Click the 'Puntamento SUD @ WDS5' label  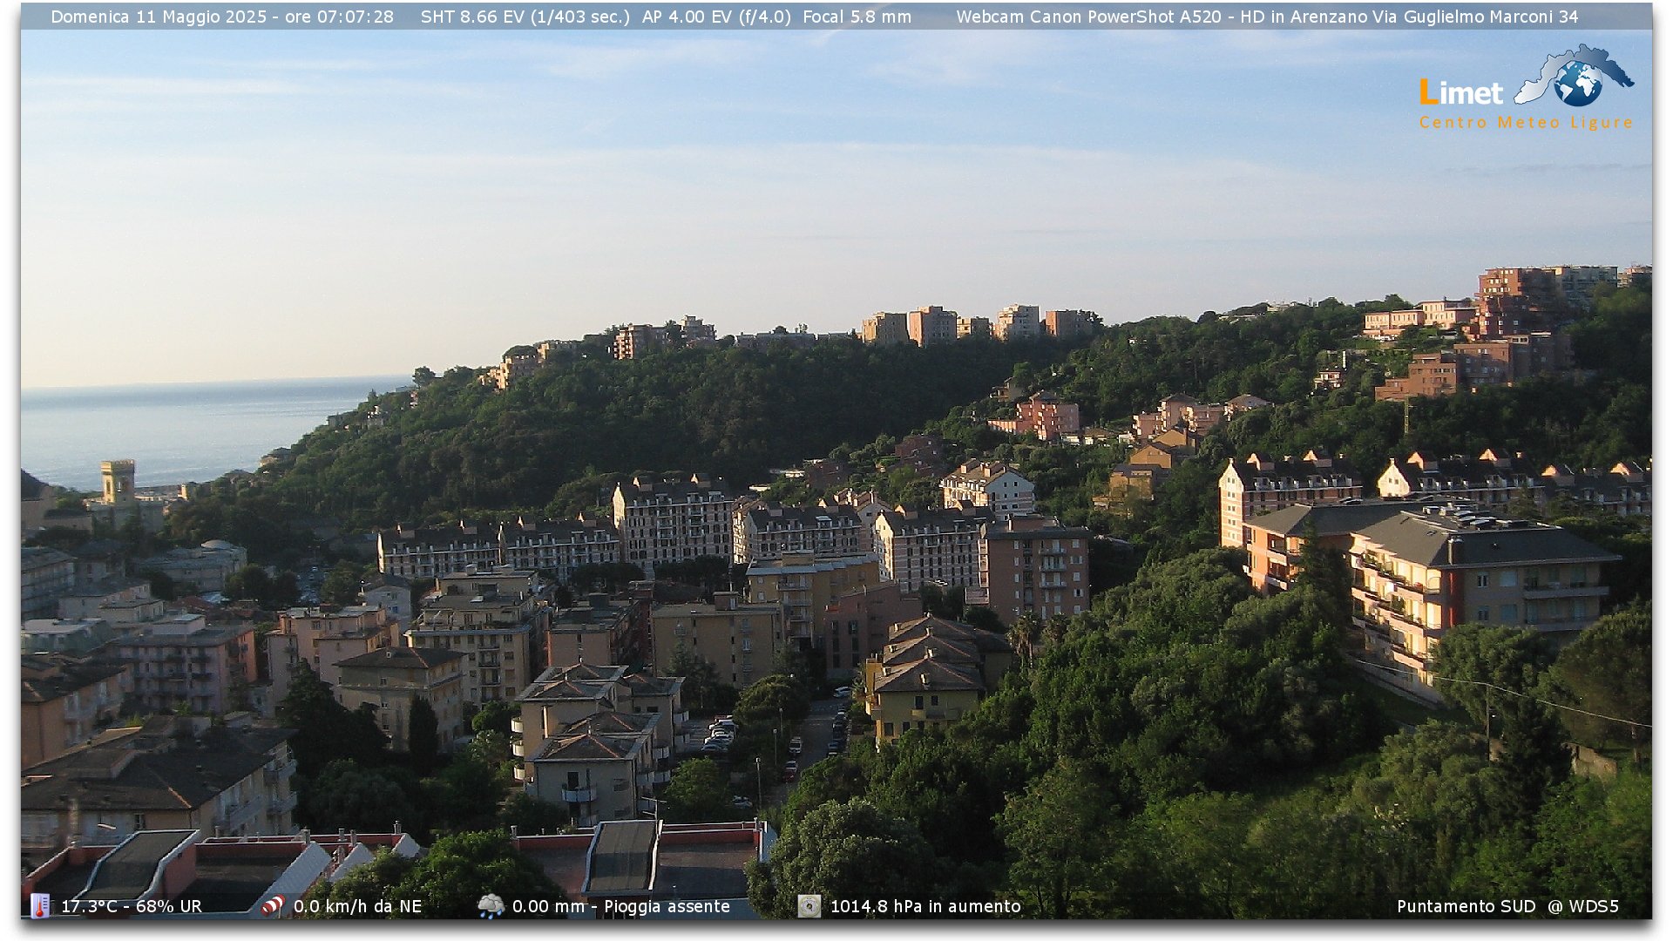[x=1507, y=906]
